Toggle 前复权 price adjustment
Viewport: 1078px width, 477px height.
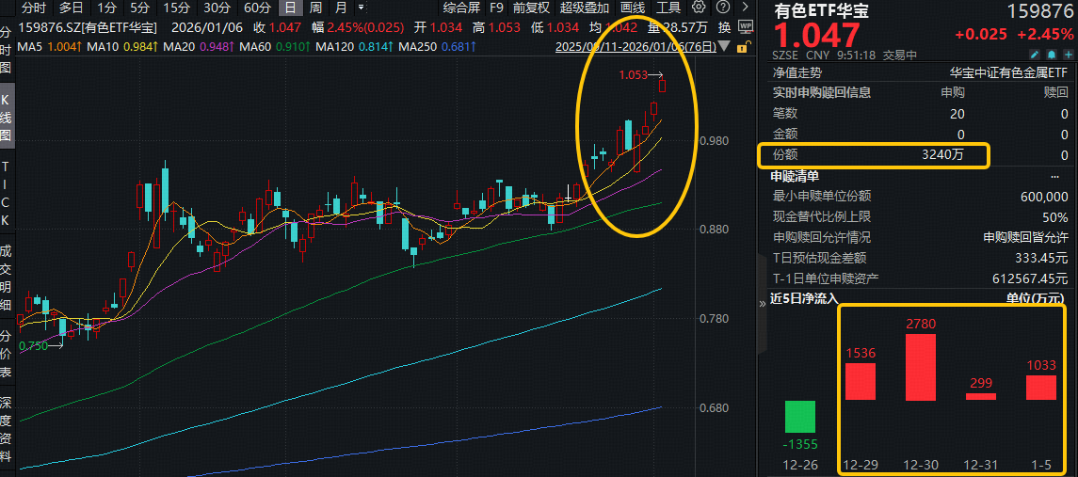[x=531, y=8]
